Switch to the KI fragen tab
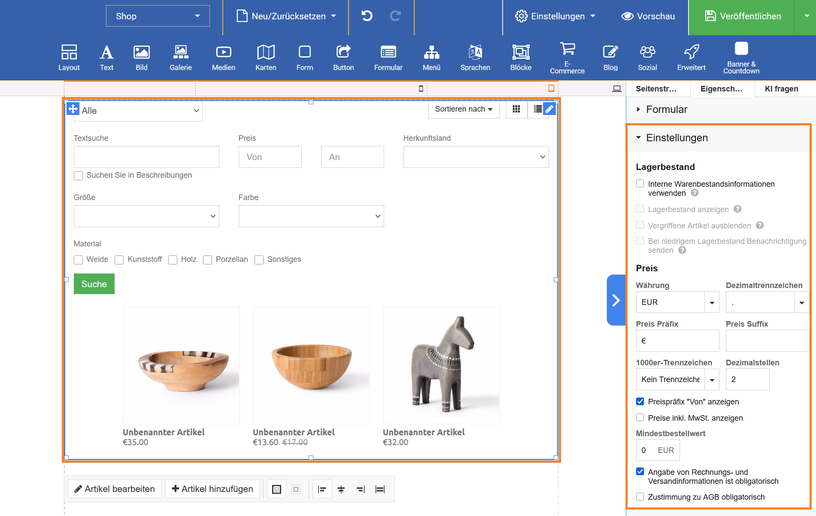 tap(781, 89)
